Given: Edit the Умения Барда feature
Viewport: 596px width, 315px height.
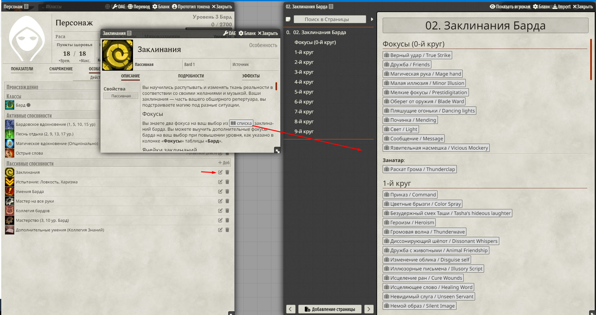Looking at the screenshot, I should 220,191.
